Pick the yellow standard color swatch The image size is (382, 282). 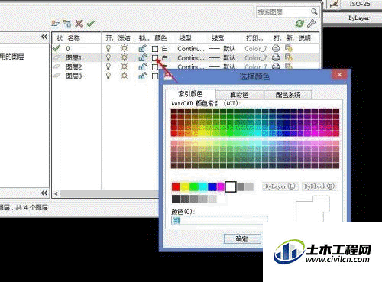[x=185, y=186]
